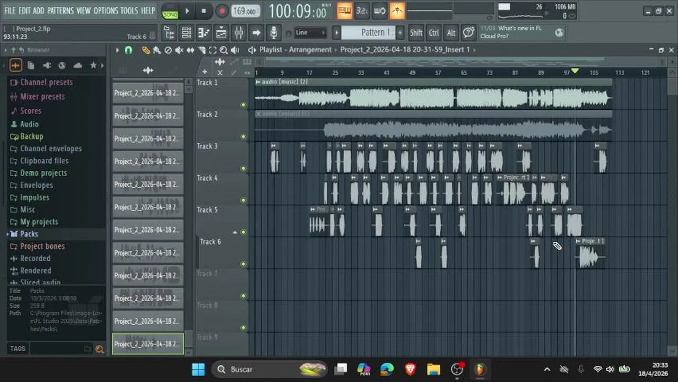Image resolution: width=678 pixels, height=382 pixels.
Task: Open the Line snap dropdown
Action: (310, 33)
